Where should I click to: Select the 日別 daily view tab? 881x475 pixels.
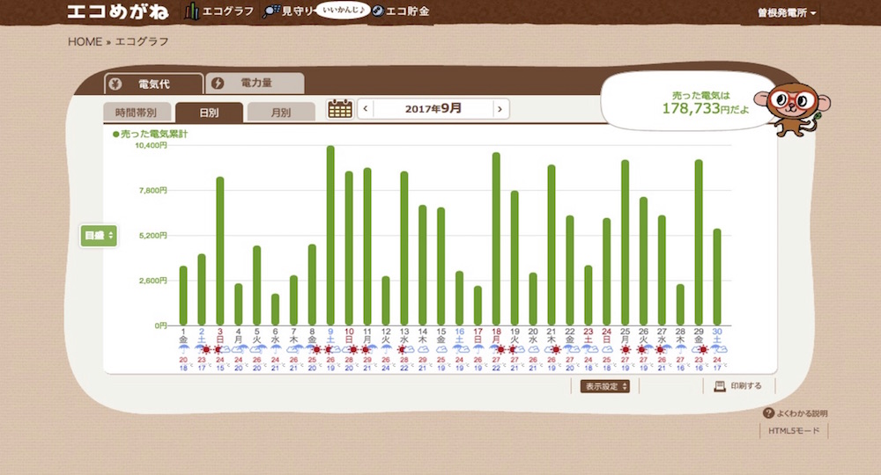click(209, 113)
